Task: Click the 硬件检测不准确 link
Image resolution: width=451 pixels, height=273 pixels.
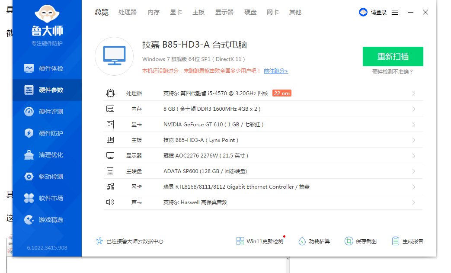Action: (393, 72)
